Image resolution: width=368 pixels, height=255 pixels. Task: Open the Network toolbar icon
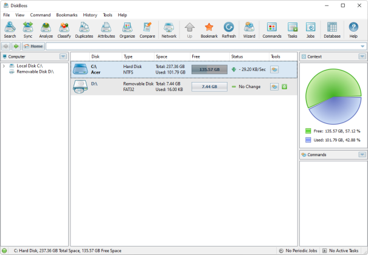(x=169, y=30)
